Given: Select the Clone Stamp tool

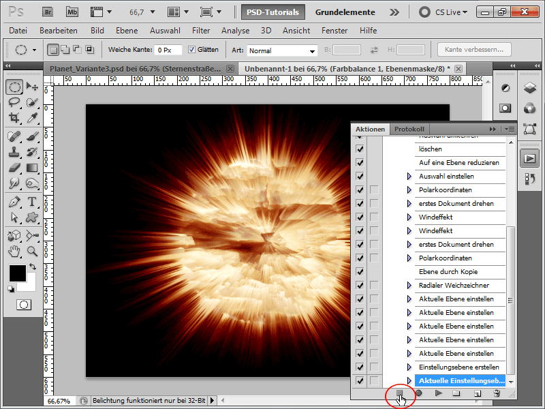Looking at the screenshot, I should (14, 152).
